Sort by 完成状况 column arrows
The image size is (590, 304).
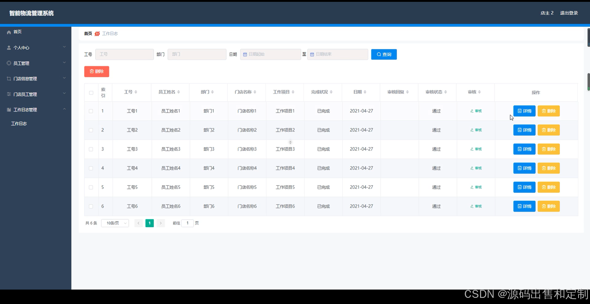tap(331, 92)
